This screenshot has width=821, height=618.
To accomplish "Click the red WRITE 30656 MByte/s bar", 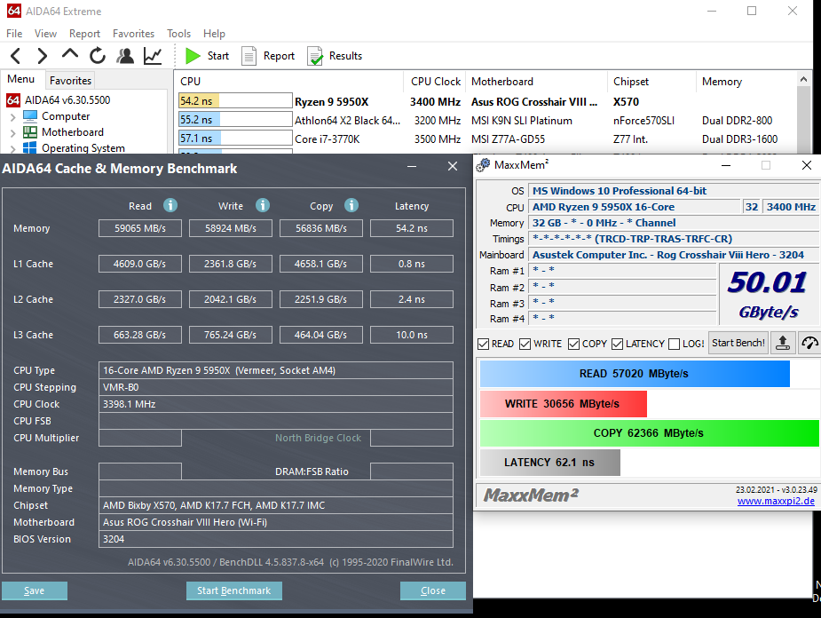I will click(x=564, y=404).
